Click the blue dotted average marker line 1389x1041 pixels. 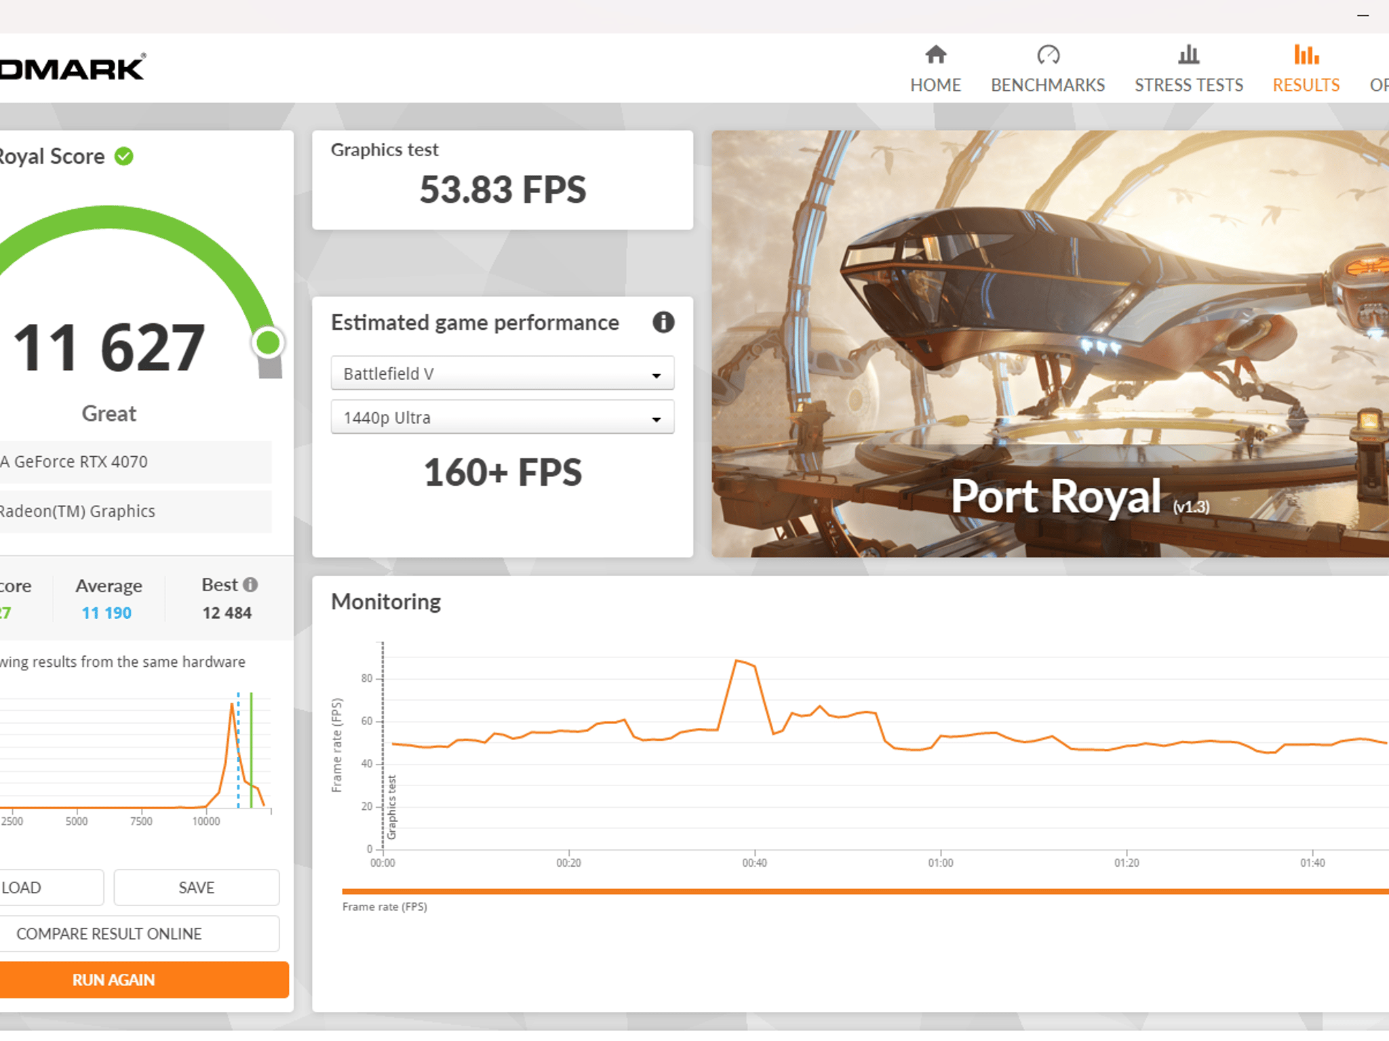coord(238,750)
